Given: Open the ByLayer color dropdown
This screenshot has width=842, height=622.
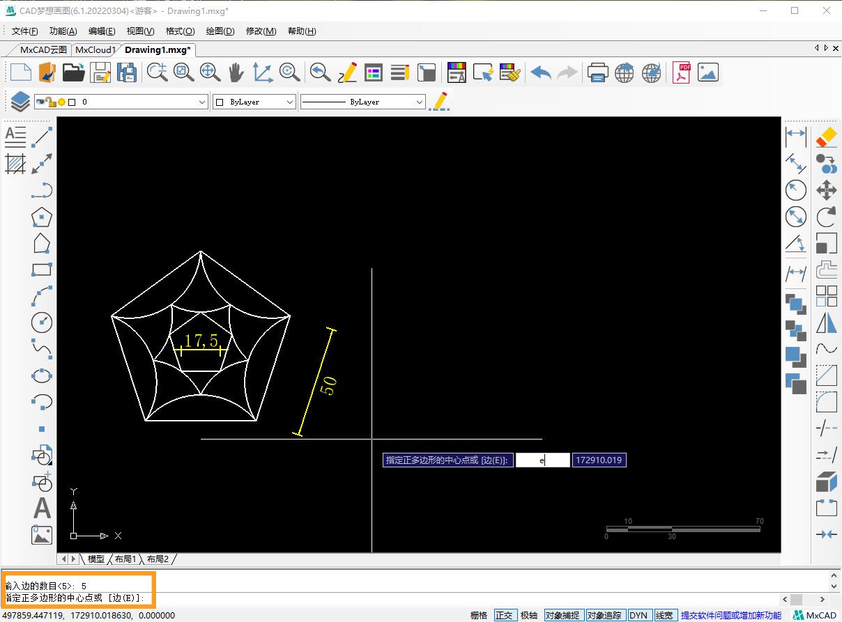Looking at the screenshot, I should point(290,102).
